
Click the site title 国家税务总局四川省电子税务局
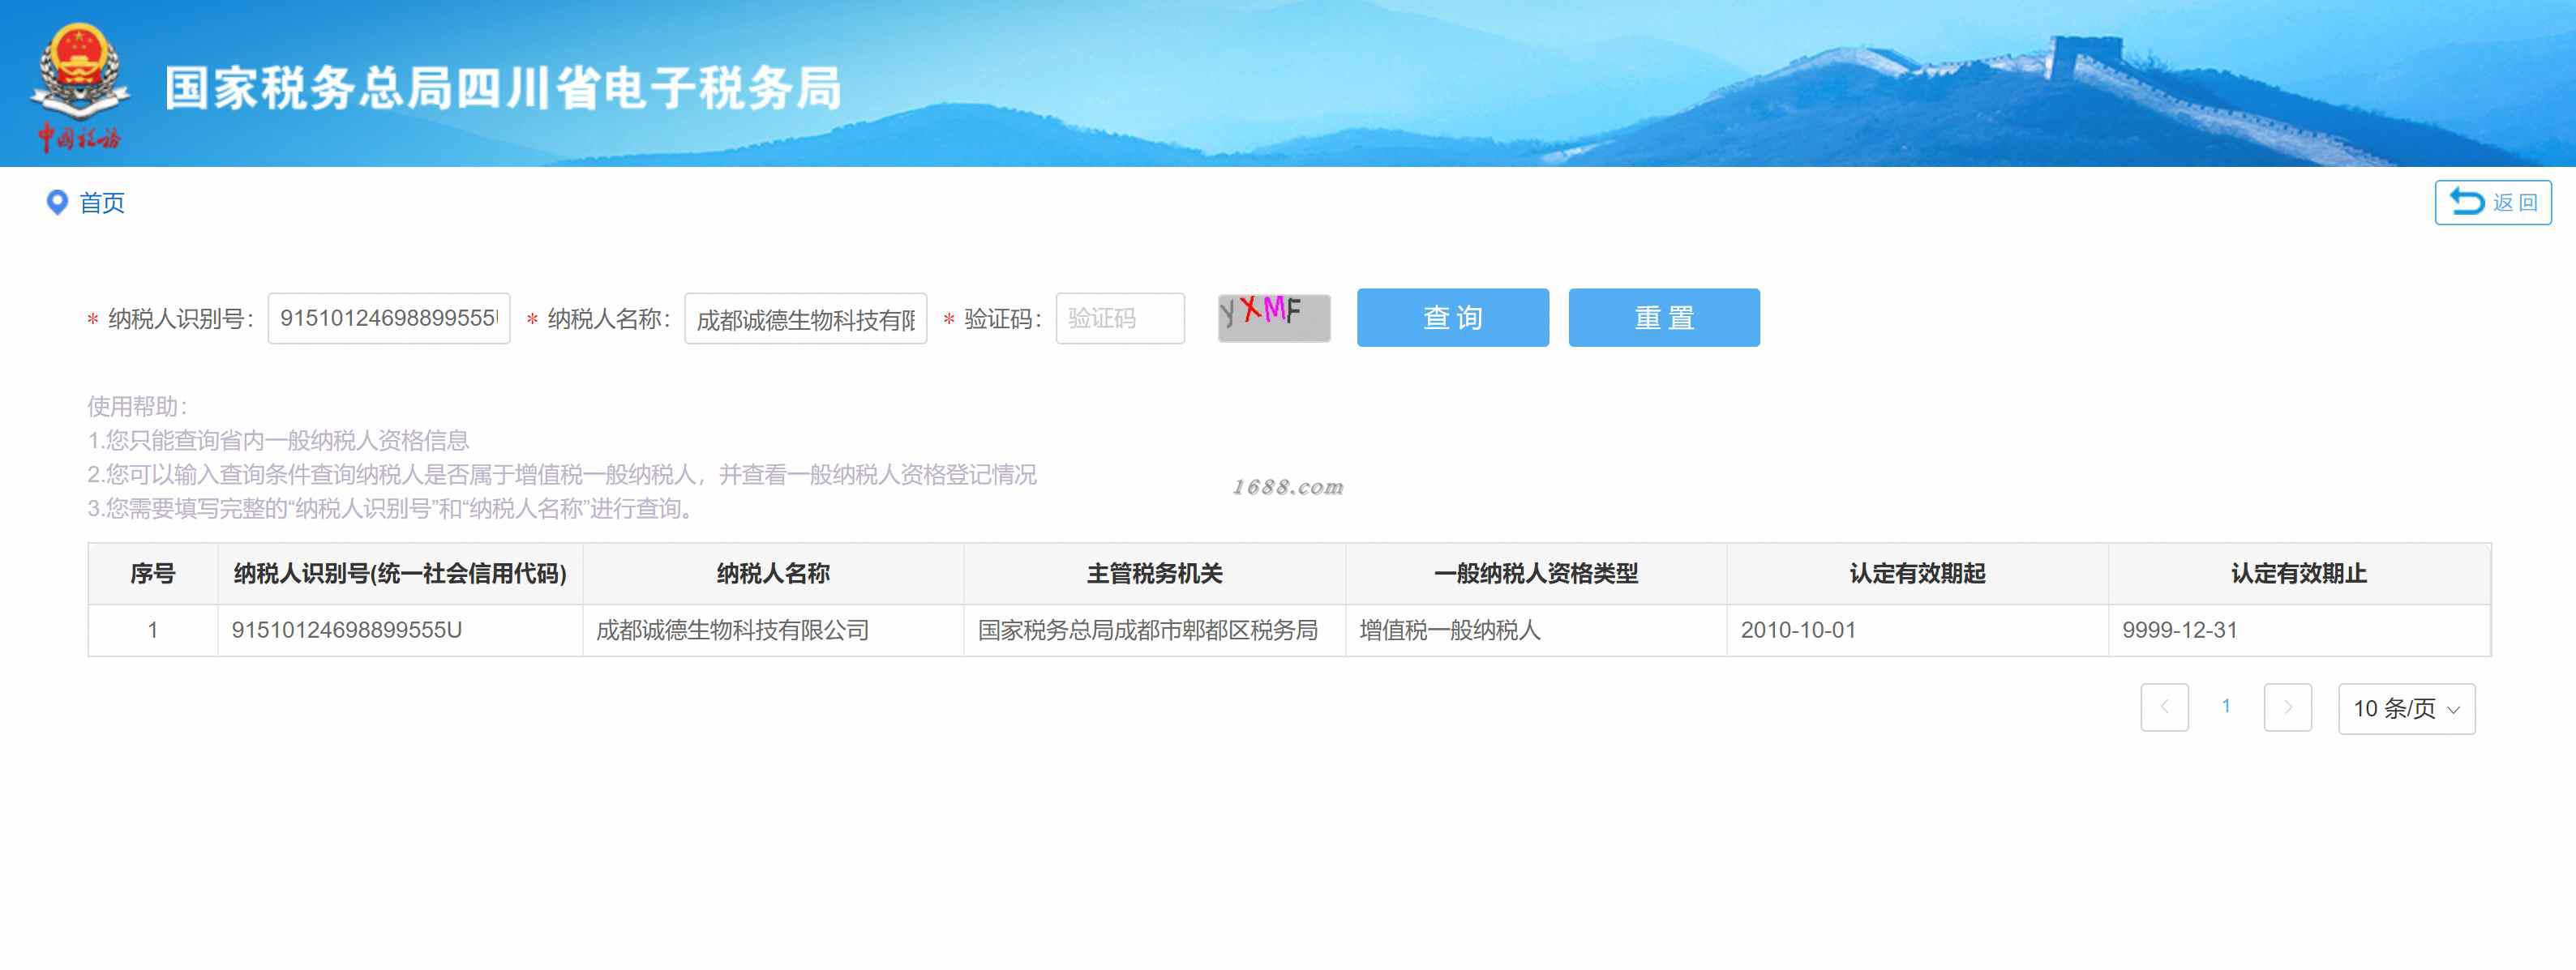click(503, 88)
